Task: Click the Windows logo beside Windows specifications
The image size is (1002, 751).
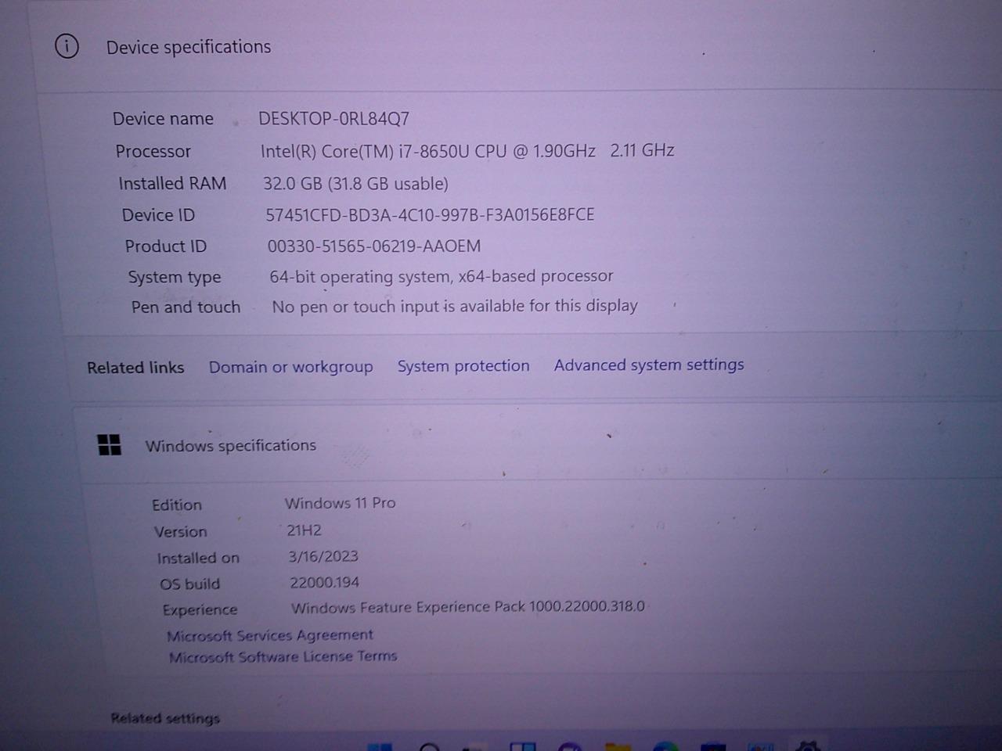Action: point(110,445)
